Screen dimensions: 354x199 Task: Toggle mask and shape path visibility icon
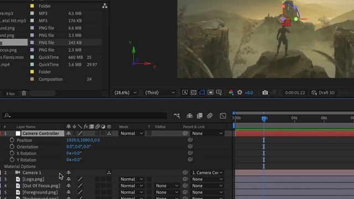click(x=202, y=92)
